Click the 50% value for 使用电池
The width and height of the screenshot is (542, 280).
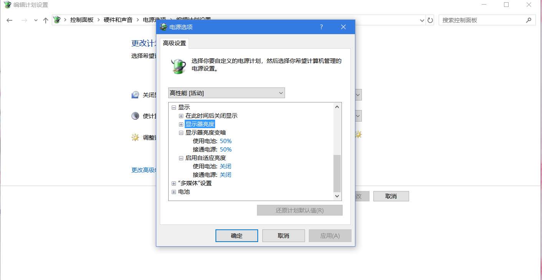point(226,141)
